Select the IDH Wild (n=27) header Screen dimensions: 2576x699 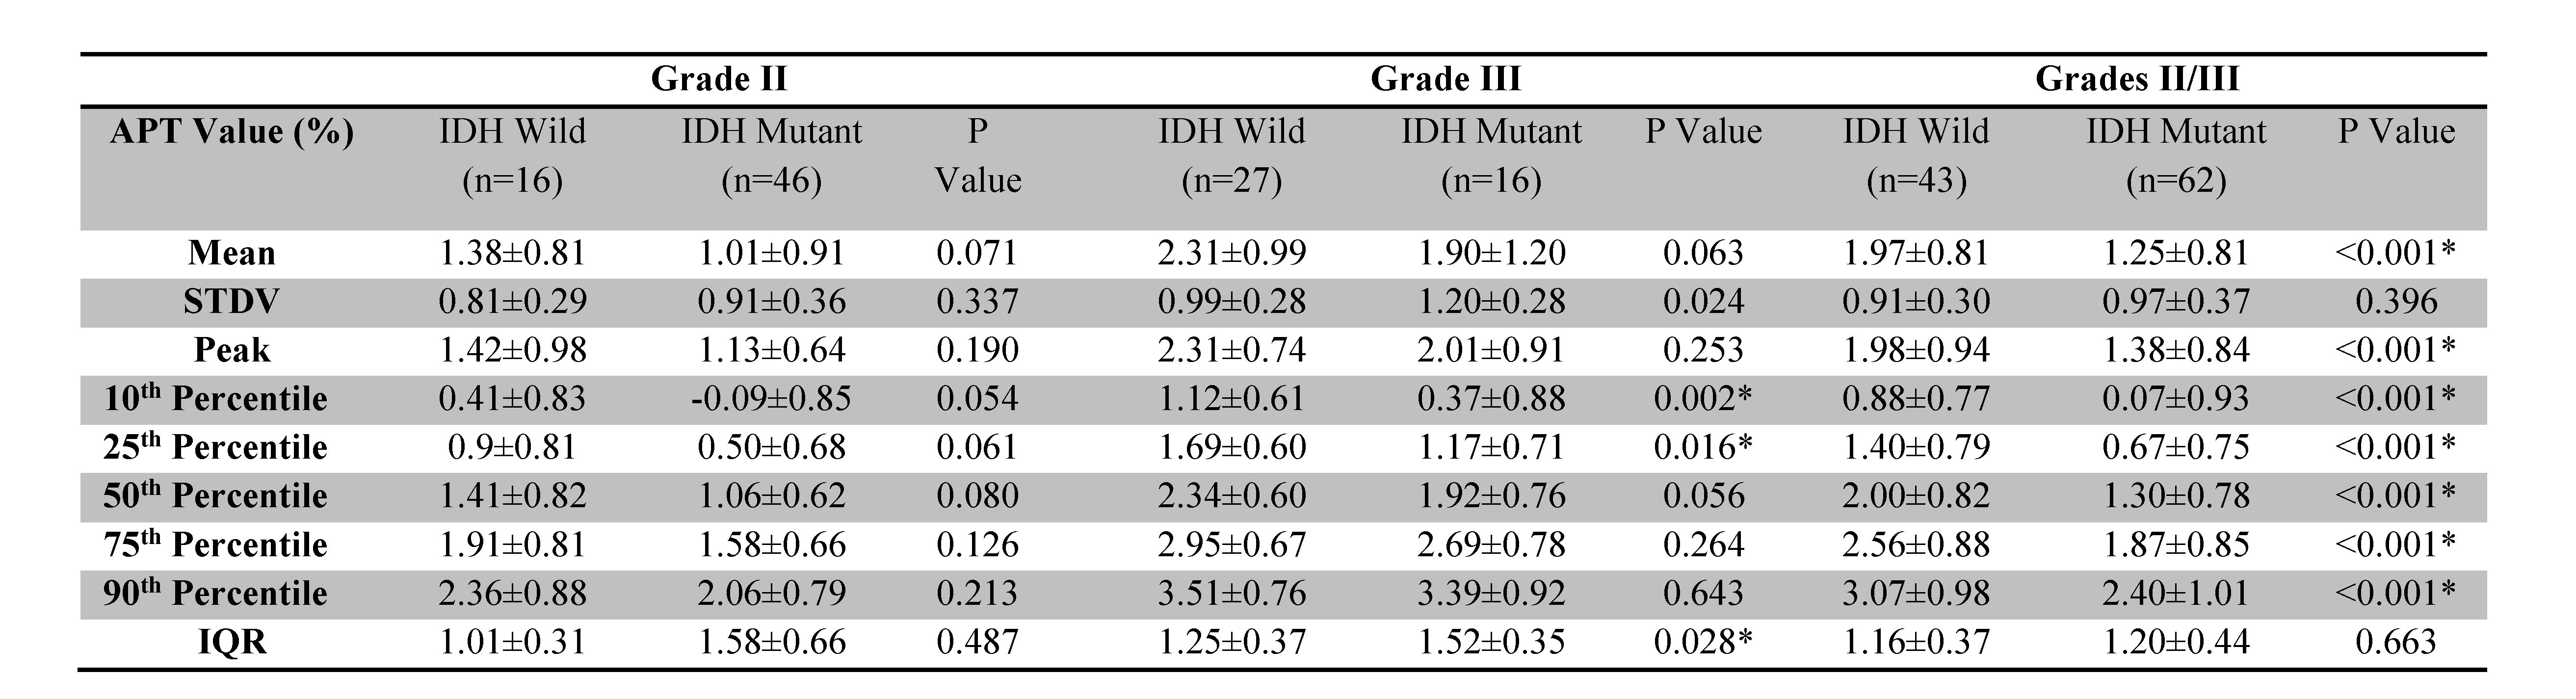pos(1232,156)
